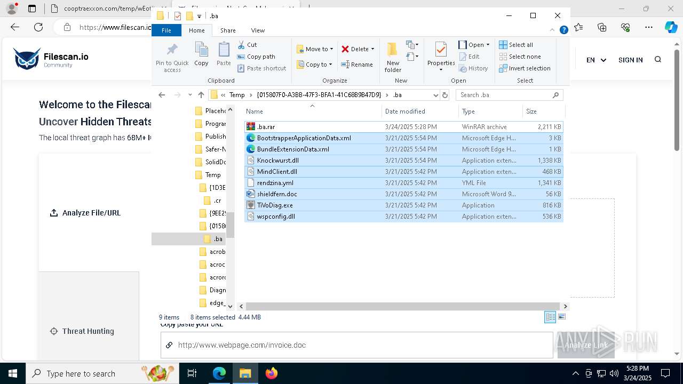Viewport: 683px width, 384px height.
Task: Open the Open dropdown in ribbon
Action: pos(474,45)
